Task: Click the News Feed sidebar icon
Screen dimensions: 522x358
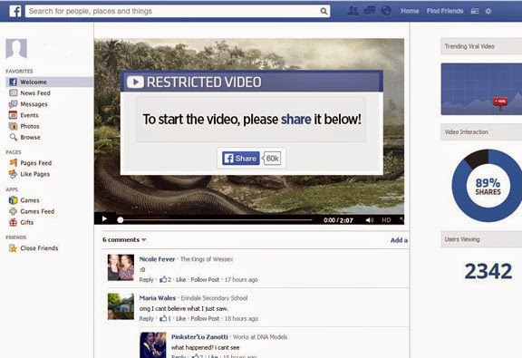Action: (13, 93)
